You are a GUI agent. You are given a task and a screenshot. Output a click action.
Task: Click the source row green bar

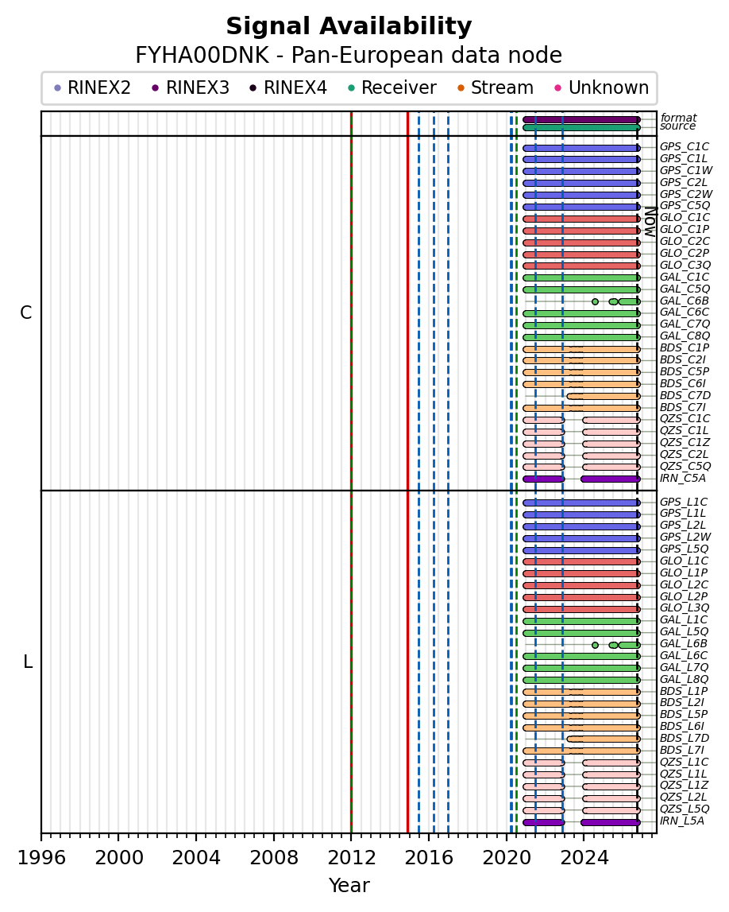pyautogui.click(x=580, y=127)
